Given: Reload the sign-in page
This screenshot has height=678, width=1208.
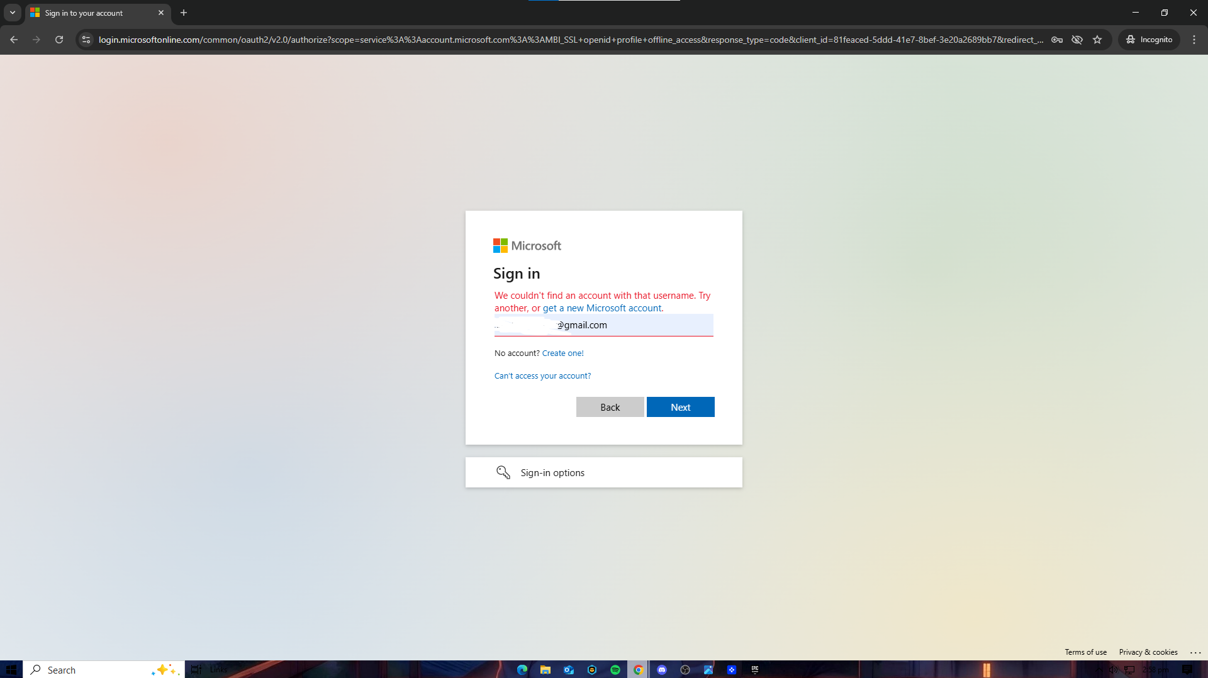Looking at the screenshot, I should point(59,40).
